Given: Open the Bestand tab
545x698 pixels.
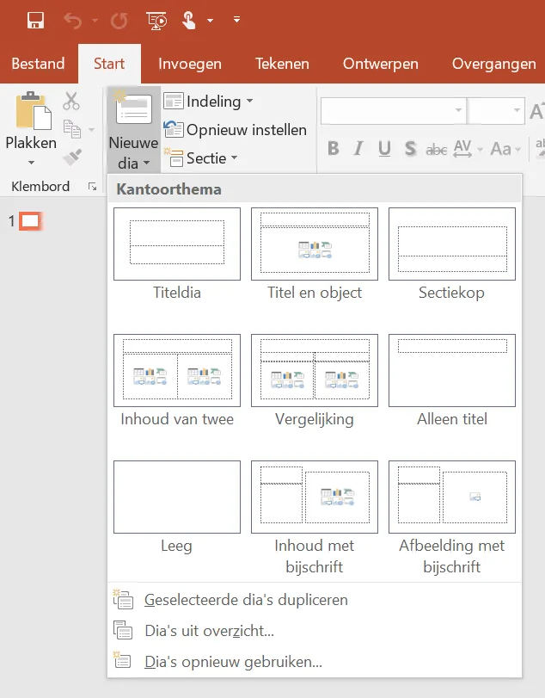Looking at the screenshot, I should [x=38, y=64].
